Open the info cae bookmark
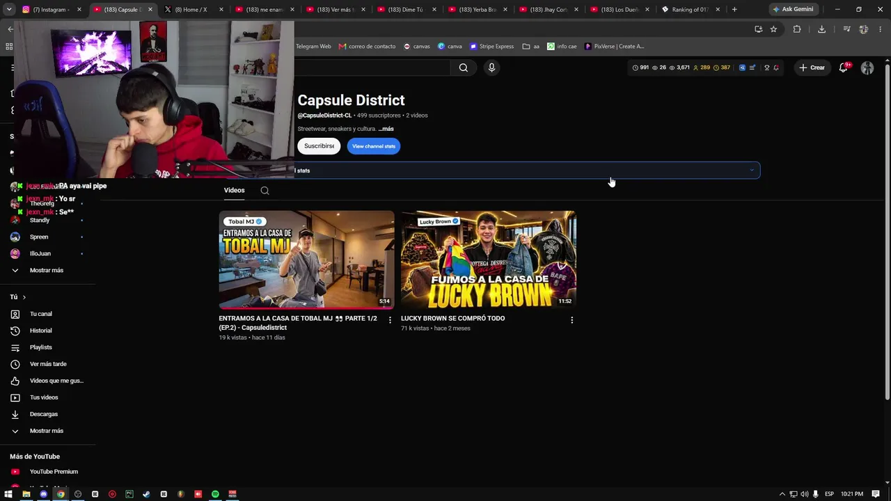The width and height of the screenshot is (891, 501). tap(562, 47)
